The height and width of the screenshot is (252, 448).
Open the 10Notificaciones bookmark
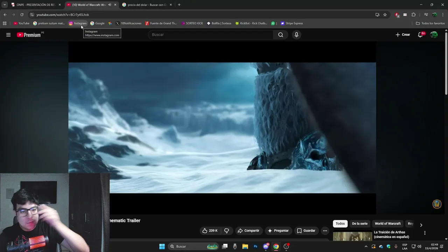tap(128, 23)
